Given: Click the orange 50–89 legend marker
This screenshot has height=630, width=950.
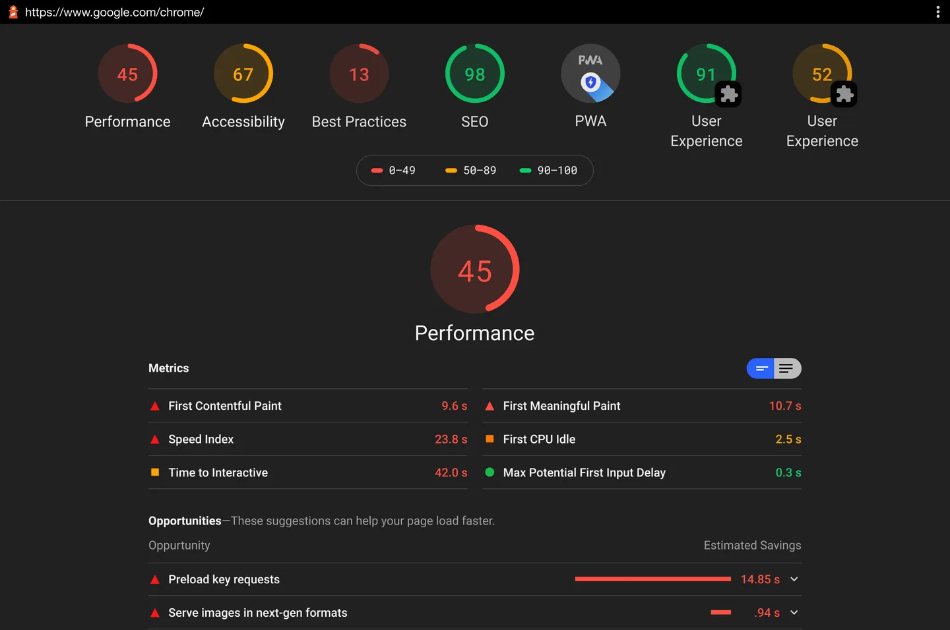Looking at the screenshot, I should (451, 171).
